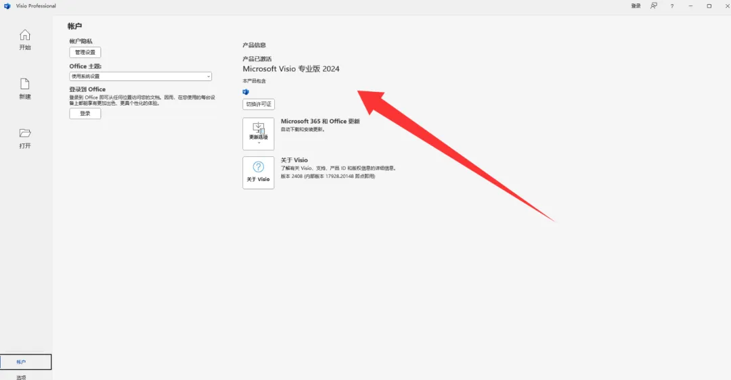Click the 关于 Visio button
Viewport: 731px width, 380px height.
[259, 173]
